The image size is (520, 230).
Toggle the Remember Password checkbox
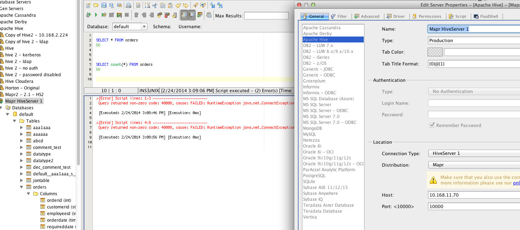pos(432,125)
